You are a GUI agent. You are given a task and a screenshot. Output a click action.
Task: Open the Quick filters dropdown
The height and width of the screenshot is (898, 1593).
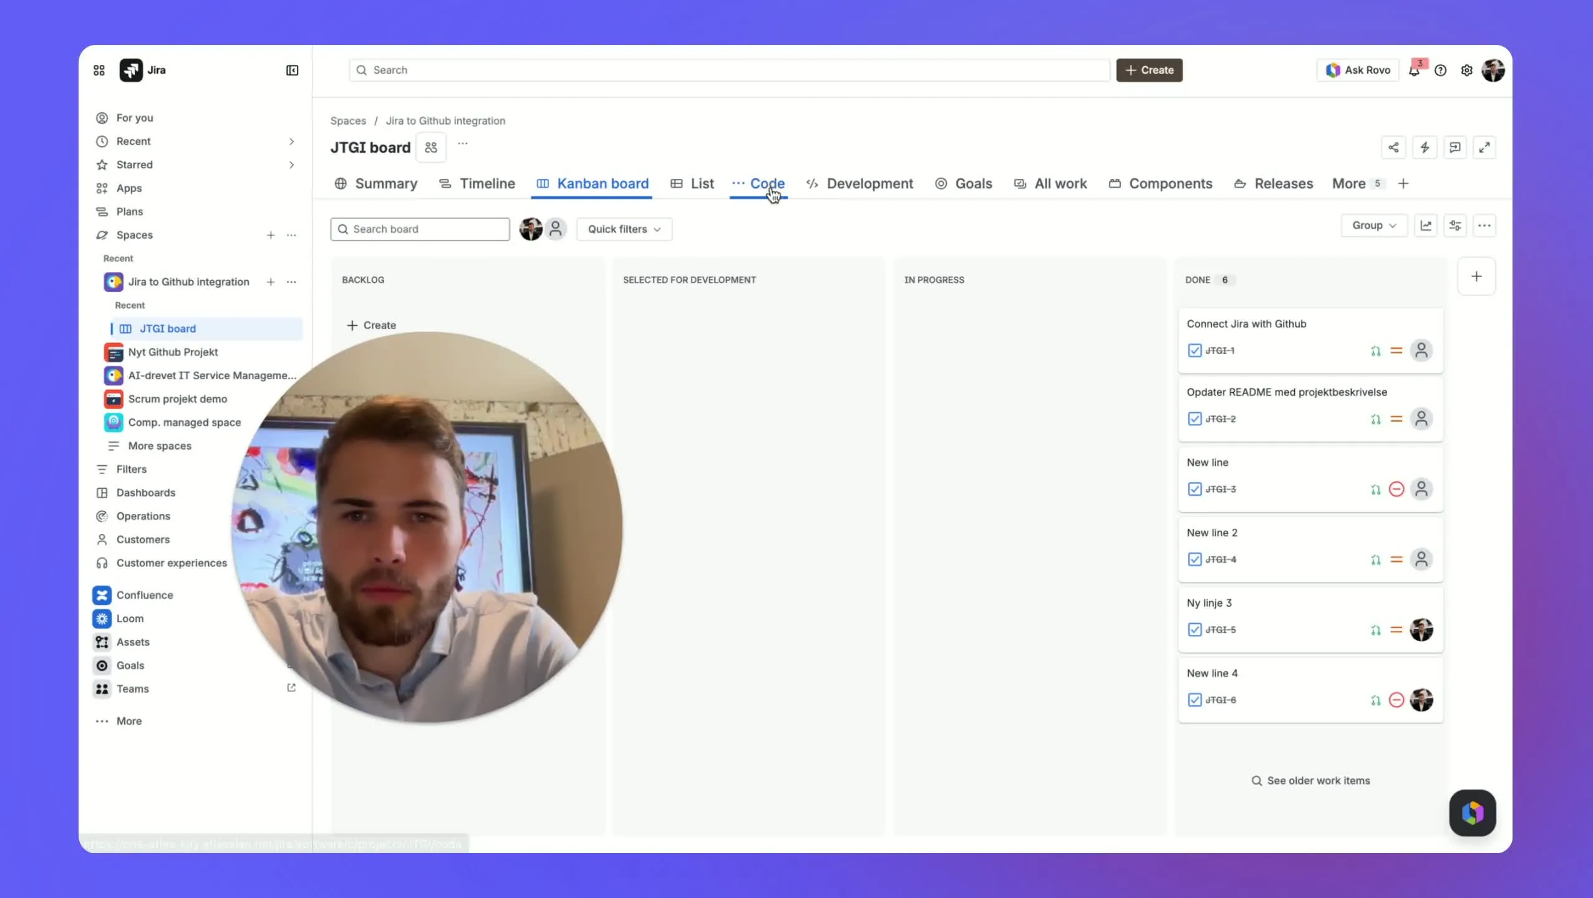pyautogui.click(x=624, y=229)
